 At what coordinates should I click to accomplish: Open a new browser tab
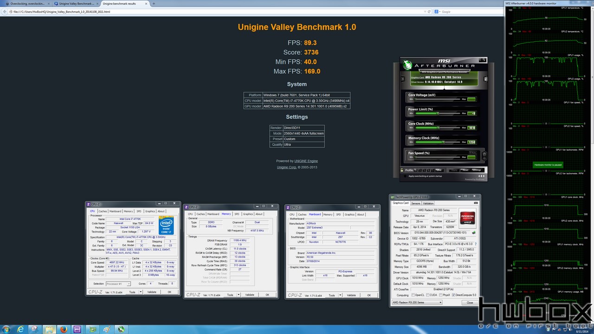154,4
